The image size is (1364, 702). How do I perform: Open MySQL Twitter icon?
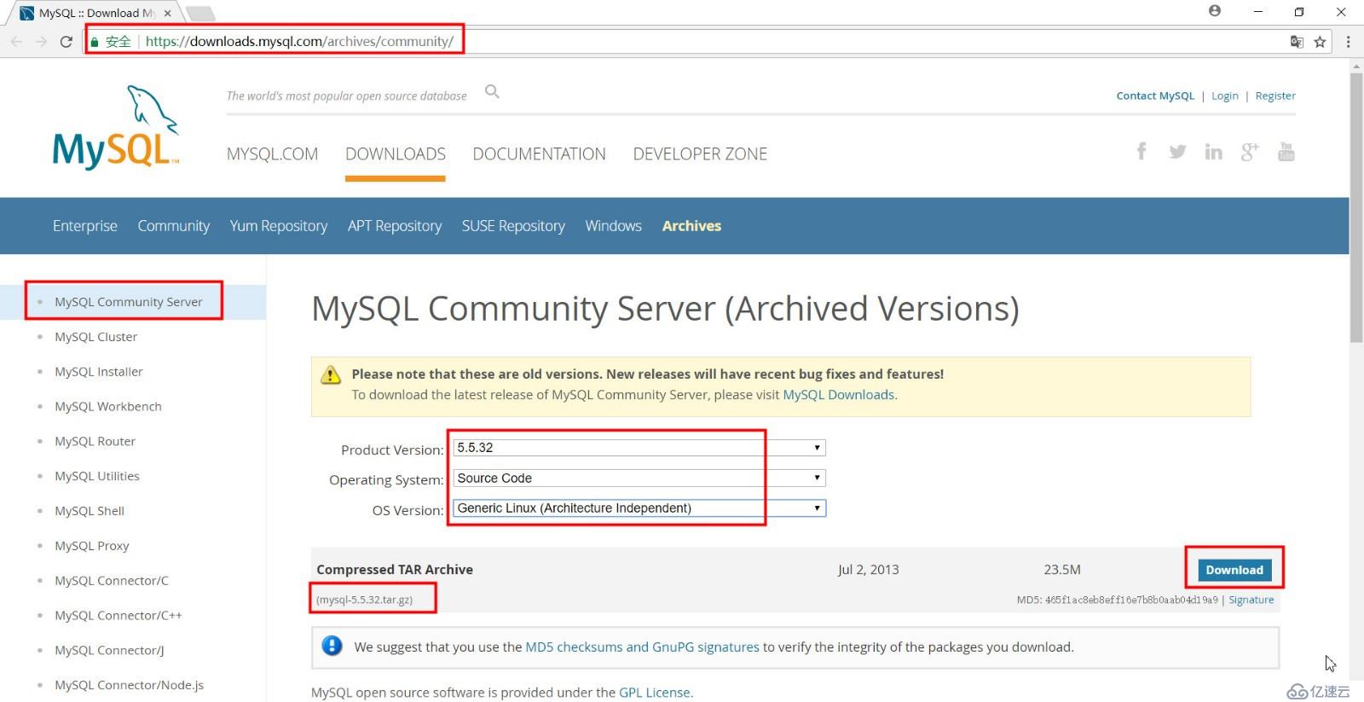1177,152
